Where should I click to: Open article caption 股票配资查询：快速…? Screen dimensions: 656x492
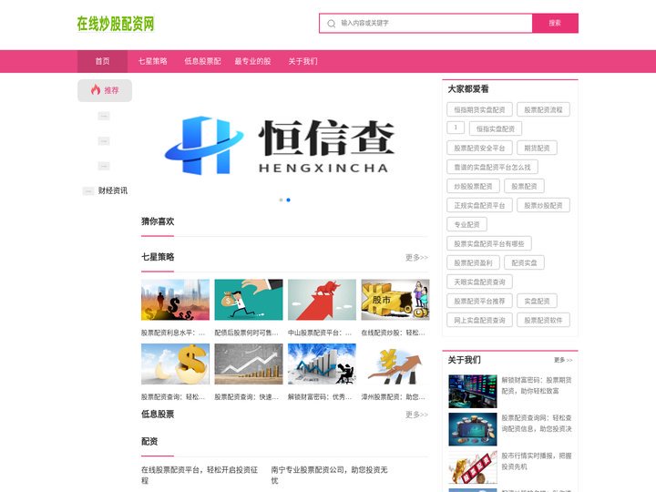coord(246,396)
